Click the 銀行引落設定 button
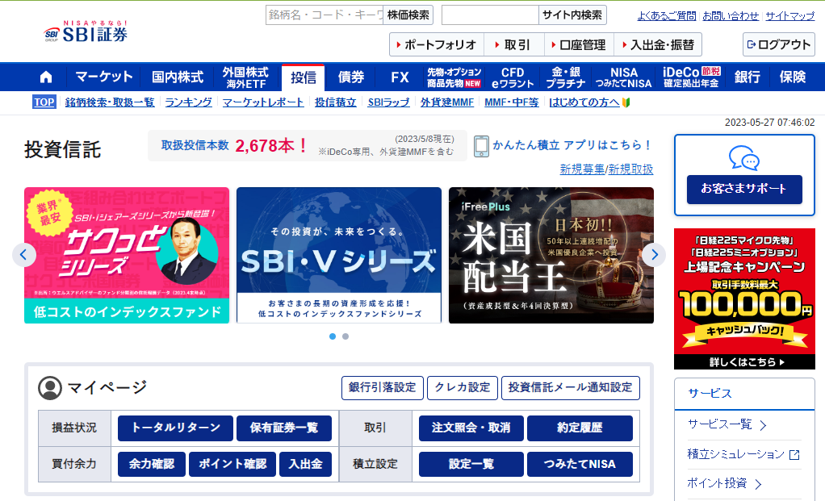 (x=383, y=388)
